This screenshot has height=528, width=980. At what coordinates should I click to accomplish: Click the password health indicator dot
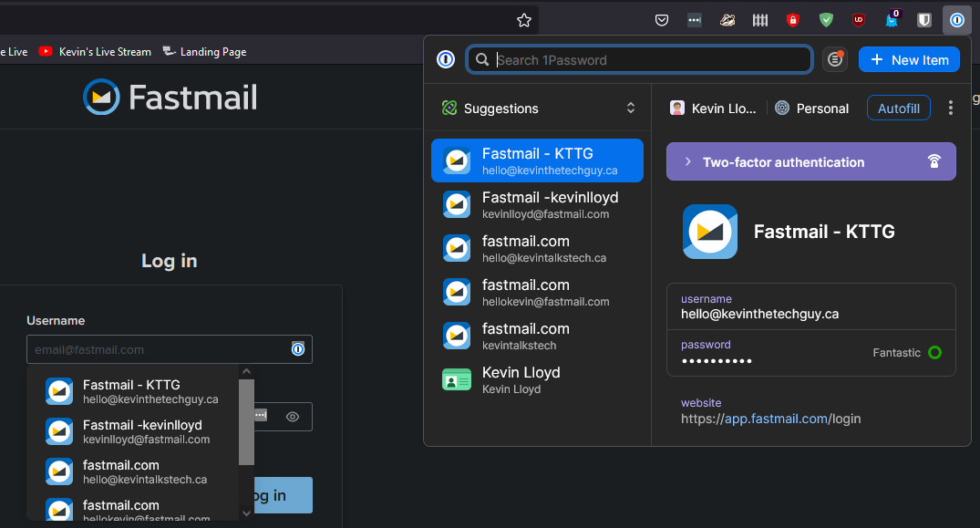pos(934,352)
